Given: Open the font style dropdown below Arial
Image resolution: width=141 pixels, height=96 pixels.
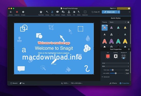Looking at the screenshot, I should [x=115, y=66].
